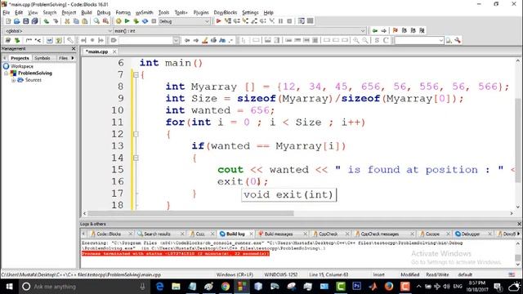Close the main.cpp editor tab
523x294 pixels.
(x=114, y=51)
